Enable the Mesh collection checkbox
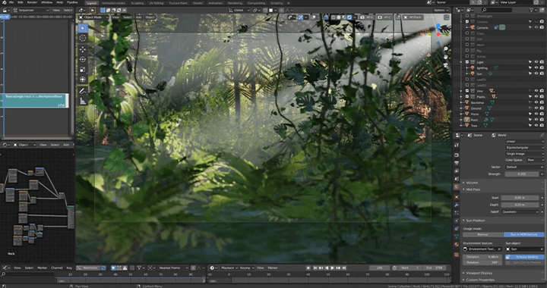 click(467, 45)
